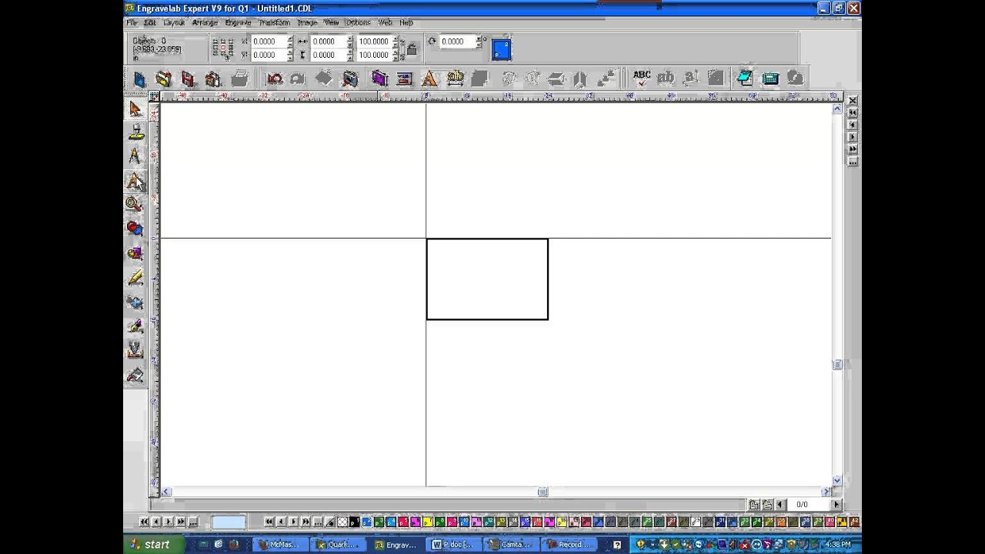Click the purple screen toolbar icon
The width and height of the screenshot is (985, 554).
(x=379, y=78)
